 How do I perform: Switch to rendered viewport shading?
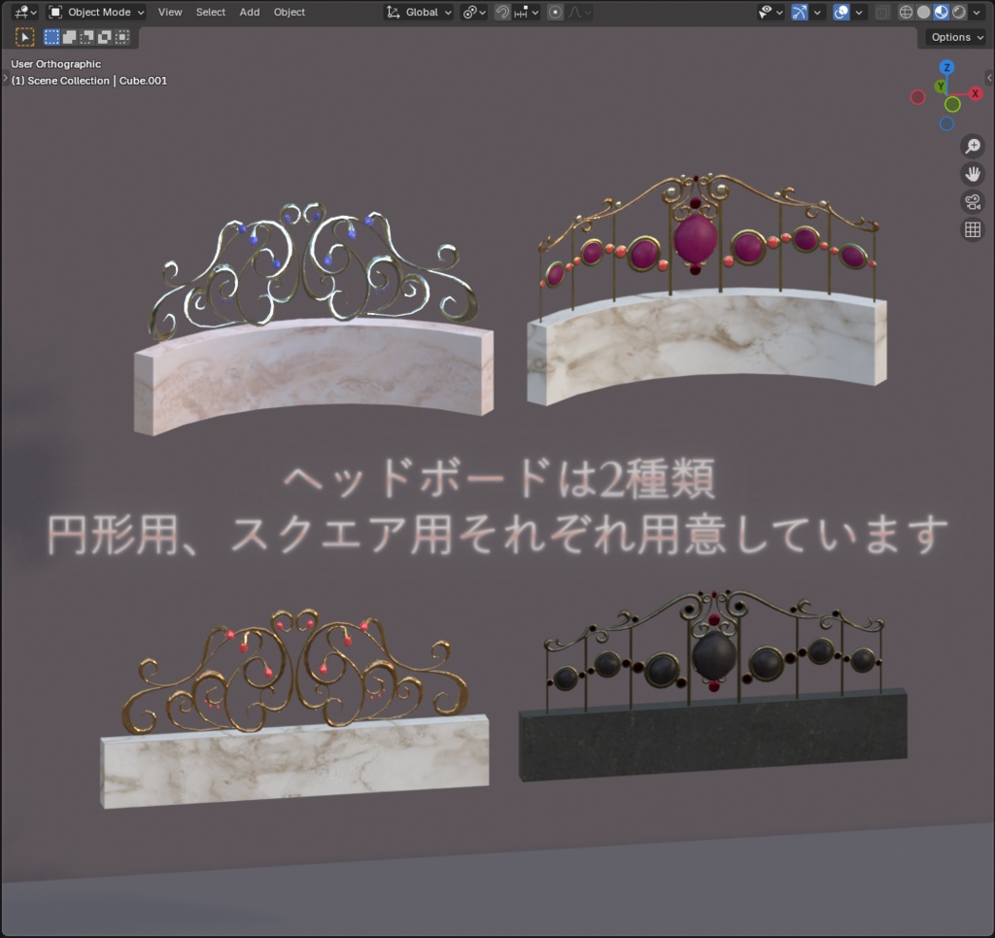click(958, 12)
